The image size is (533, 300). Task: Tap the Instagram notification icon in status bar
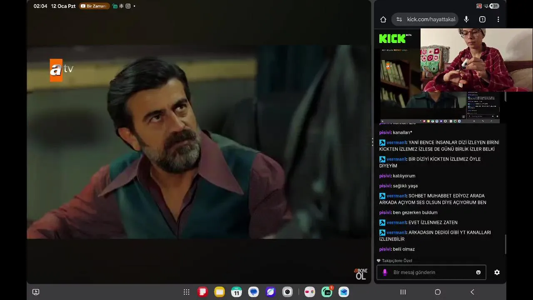pos(128,6)
